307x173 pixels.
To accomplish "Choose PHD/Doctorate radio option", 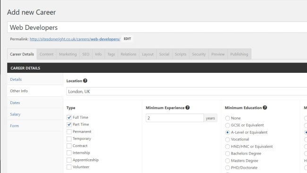I will tap(228, 168).
